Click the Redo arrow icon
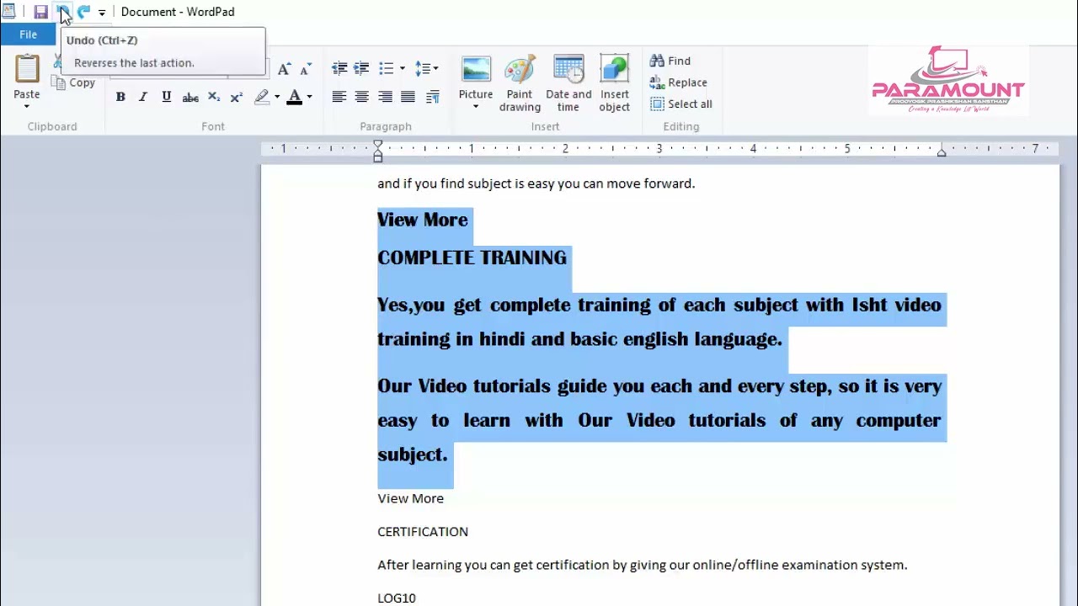Screen dimensions: 1078x606 coord(83,12)
